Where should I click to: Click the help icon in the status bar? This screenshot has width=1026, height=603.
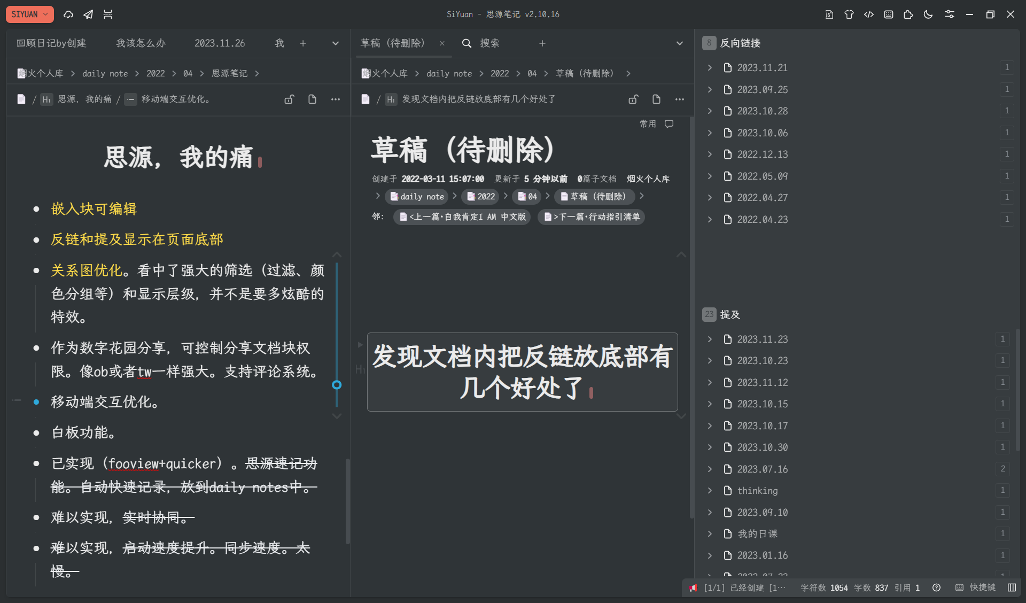pos(936,587)
